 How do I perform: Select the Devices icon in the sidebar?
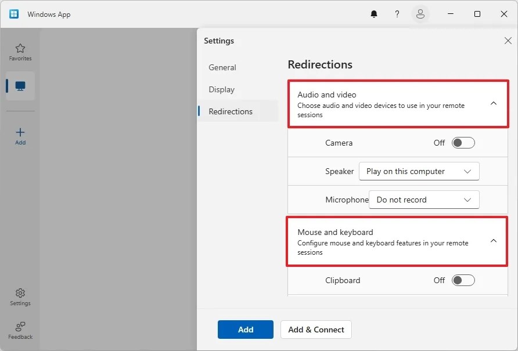(20, 86)
